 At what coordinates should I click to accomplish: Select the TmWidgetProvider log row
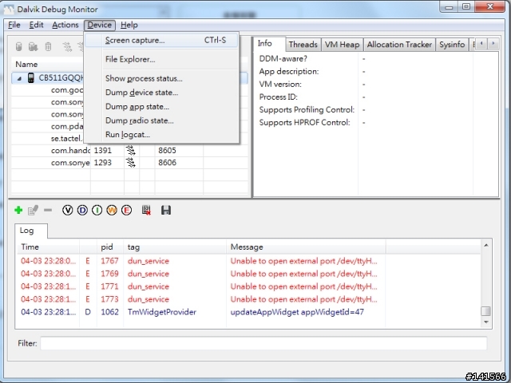tap(249, 312)
